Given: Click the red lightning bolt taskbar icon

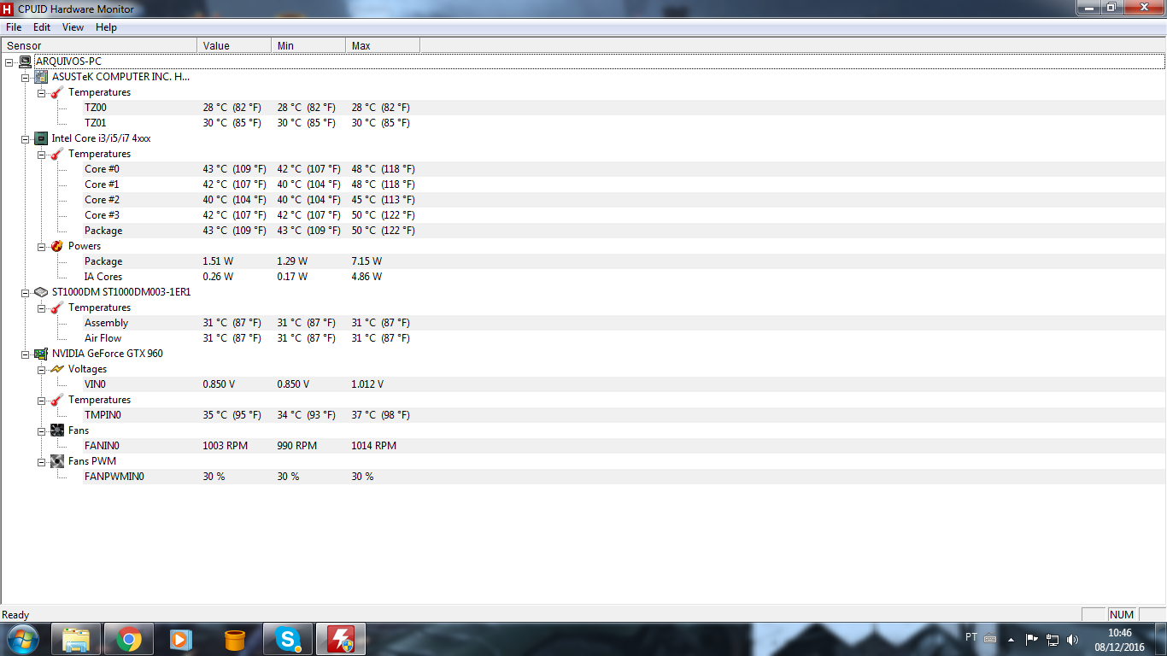Looking at the screenshot, I should [341, 639].
